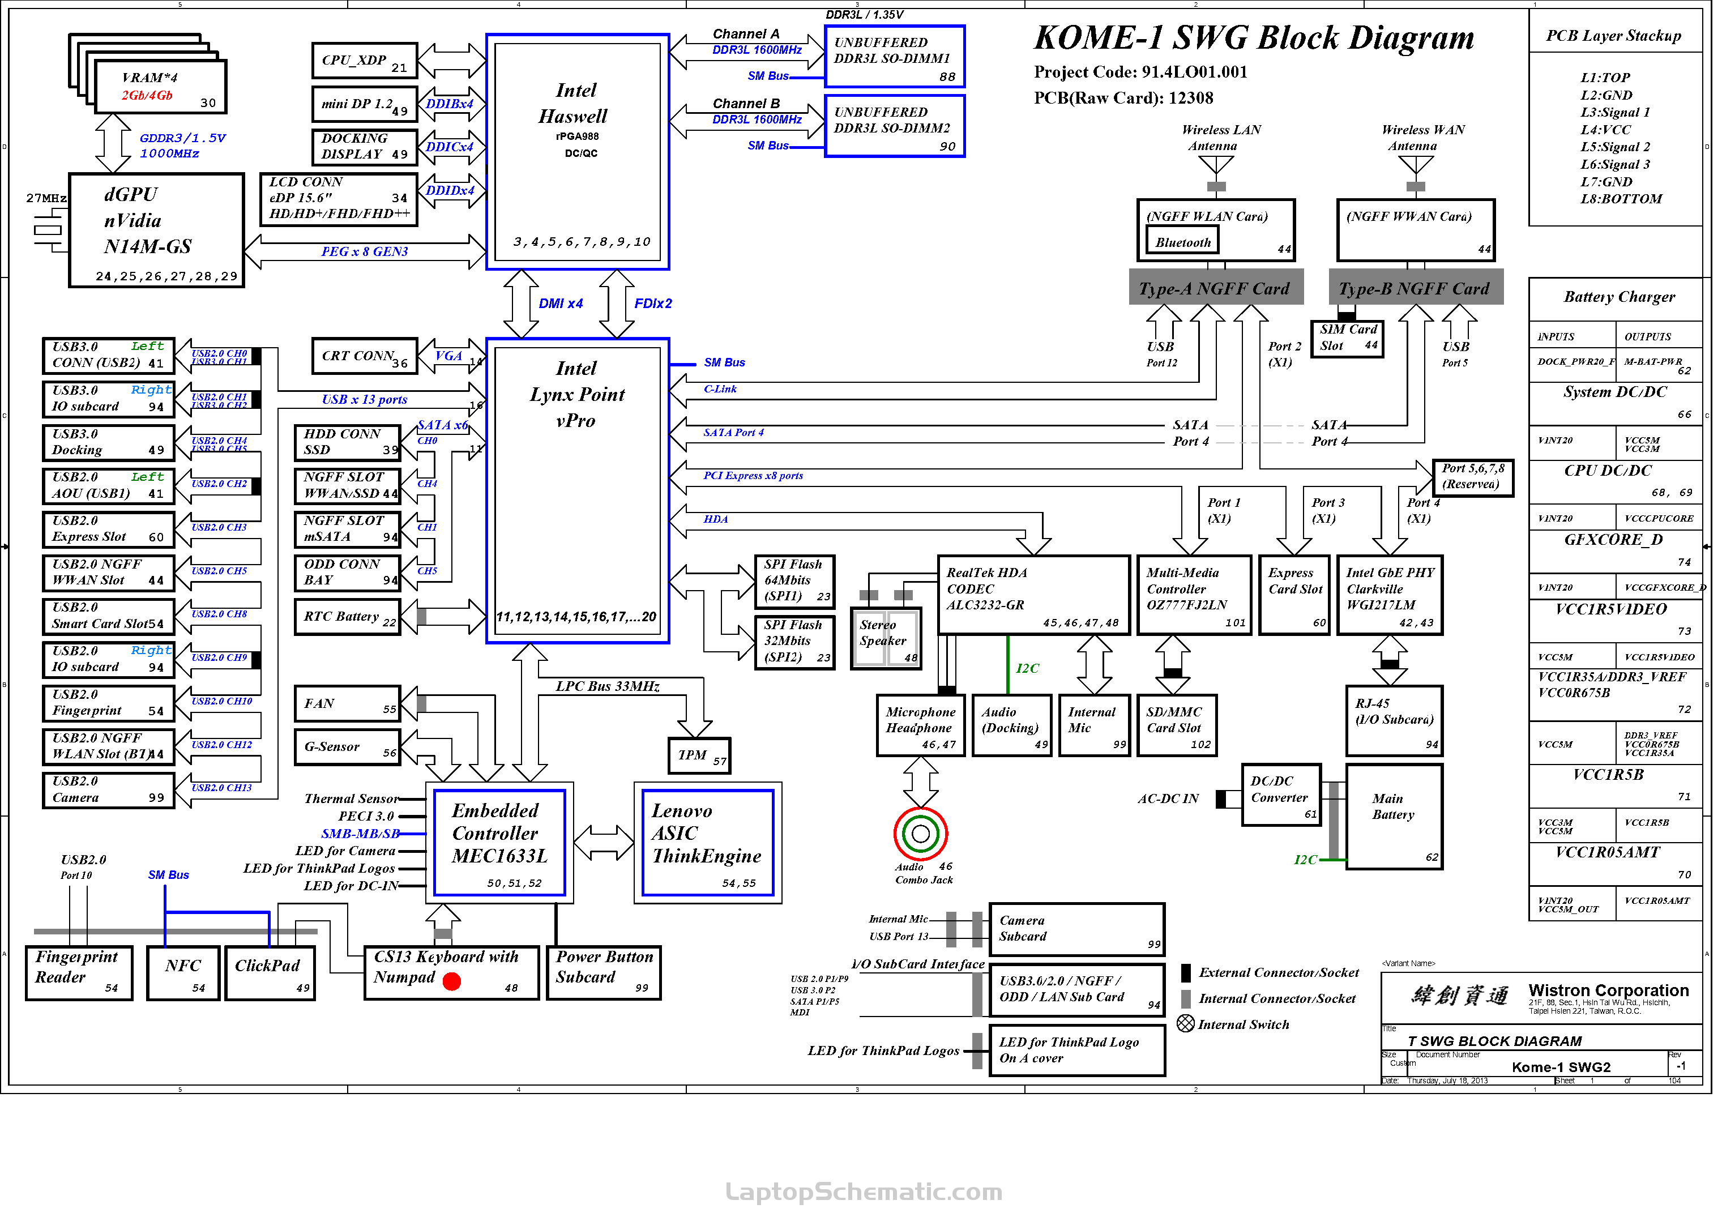Select Port 5,6,7,8 (Reserved) box

click(x=1473, y=477)
